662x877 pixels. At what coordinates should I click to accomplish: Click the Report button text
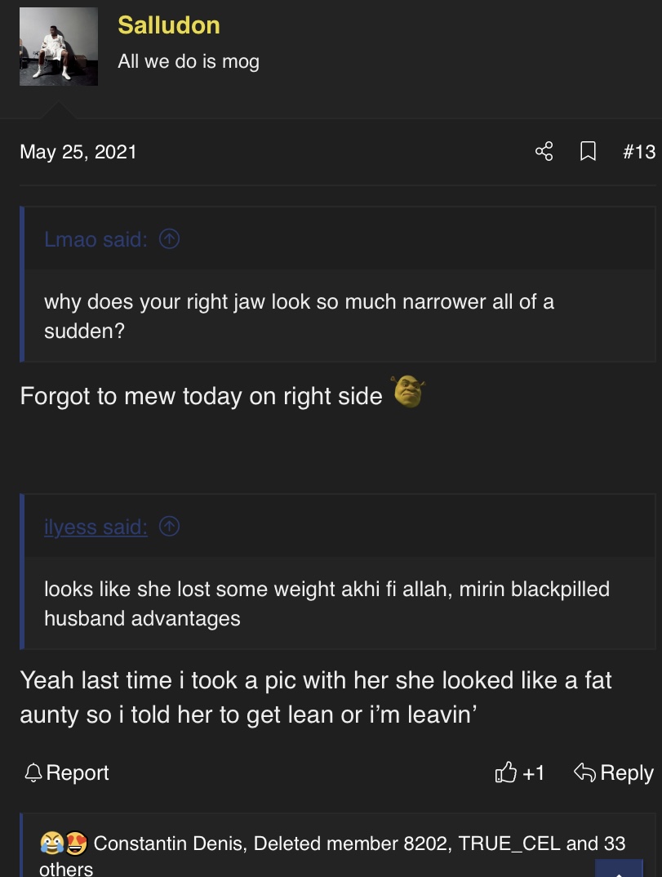pyautogui.click(x=78, y=772)
